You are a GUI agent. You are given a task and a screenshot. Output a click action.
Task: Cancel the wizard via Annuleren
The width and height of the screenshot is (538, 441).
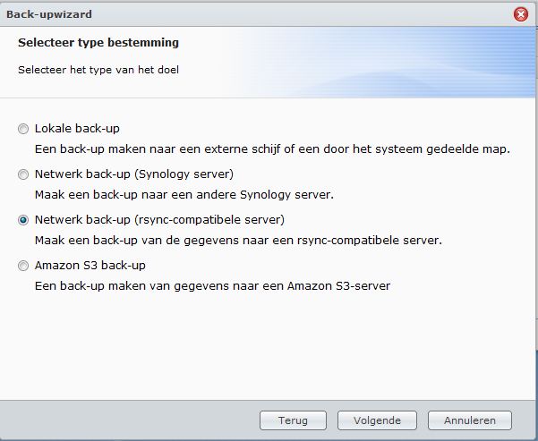click(470, 420)
